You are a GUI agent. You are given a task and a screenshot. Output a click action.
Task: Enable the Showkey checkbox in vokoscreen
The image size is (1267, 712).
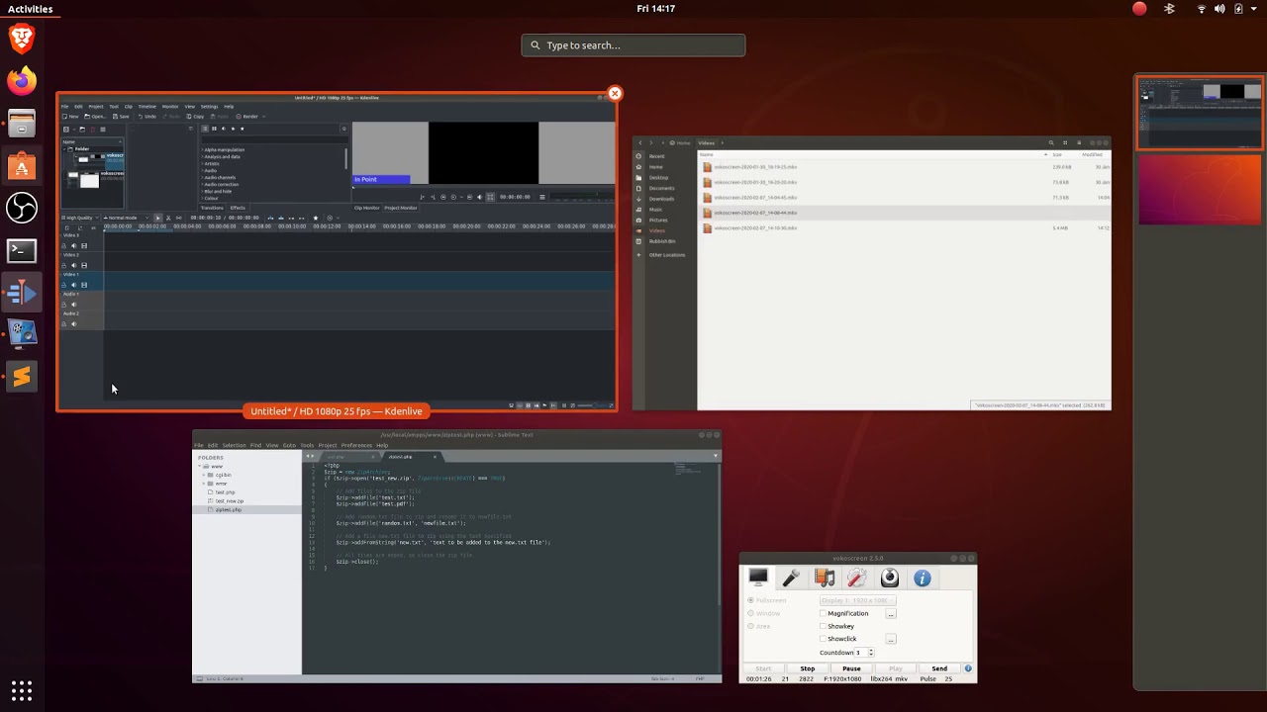click(823, 626)
